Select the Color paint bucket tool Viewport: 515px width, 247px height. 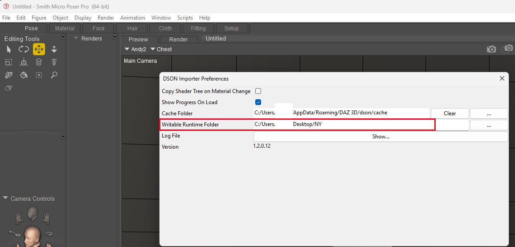(24, 75)
